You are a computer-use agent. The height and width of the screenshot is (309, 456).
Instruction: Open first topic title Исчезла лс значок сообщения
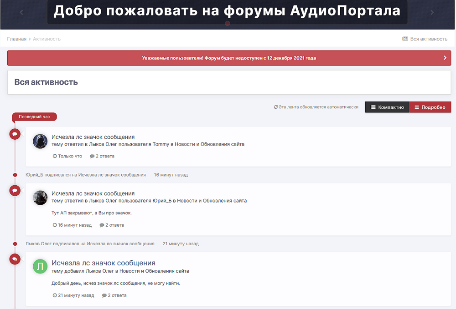[93, 137]
